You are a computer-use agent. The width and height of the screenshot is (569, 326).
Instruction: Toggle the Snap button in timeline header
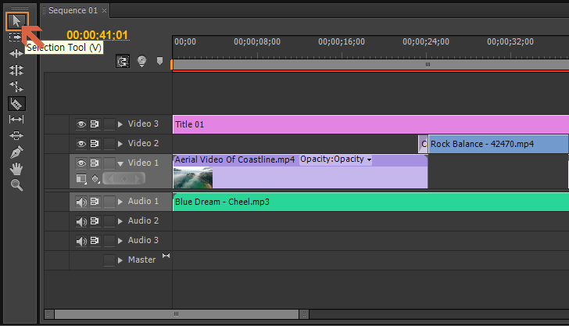[123, 61]
